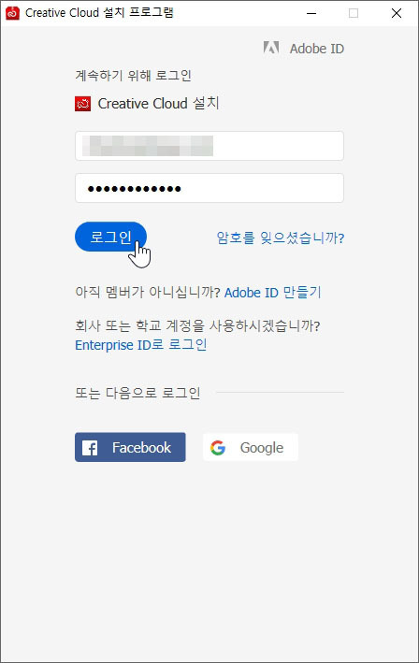Click the Creative Cloud icon in title bar
419x663 pixels.
click(x=12, y=13)
